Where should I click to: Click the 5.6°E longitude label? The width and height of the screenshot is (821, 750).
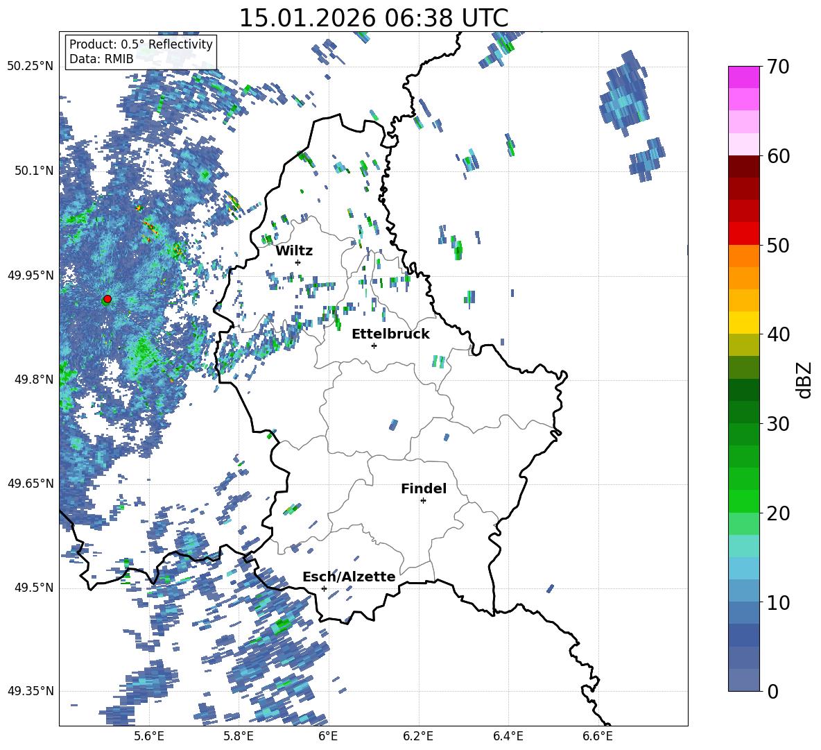point(149,737)
